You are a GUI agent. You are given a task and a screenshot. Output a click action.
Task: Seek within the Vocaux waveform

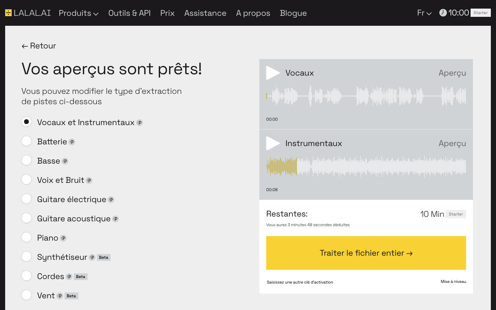(x=366, y=96)
